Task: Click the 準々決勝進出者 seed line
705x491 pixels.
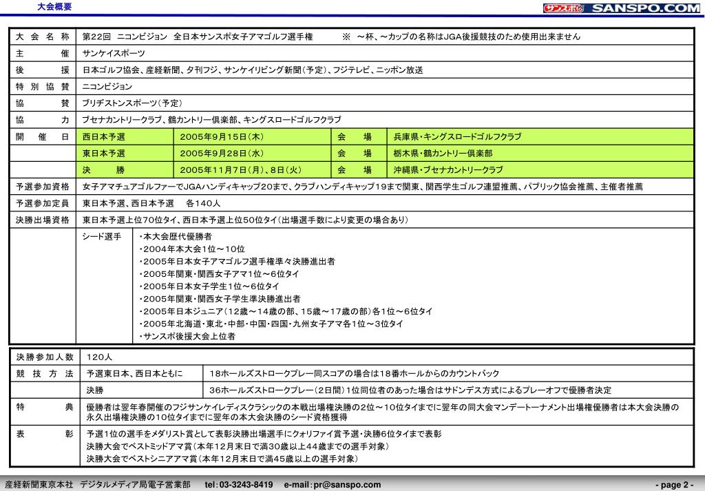Action: coord(238,262)
